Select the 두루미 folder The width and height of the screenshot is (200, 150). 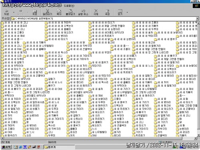click(x=50, y=136)
